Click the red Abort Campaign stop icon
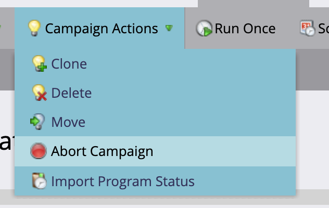The image size is (329, 208). tap(38, 151)
